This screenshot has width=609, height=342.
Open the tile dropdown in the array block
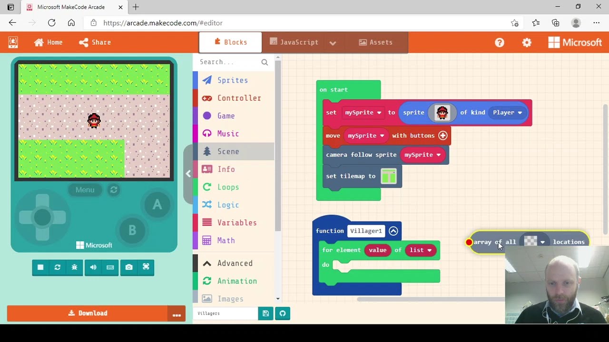534,242
